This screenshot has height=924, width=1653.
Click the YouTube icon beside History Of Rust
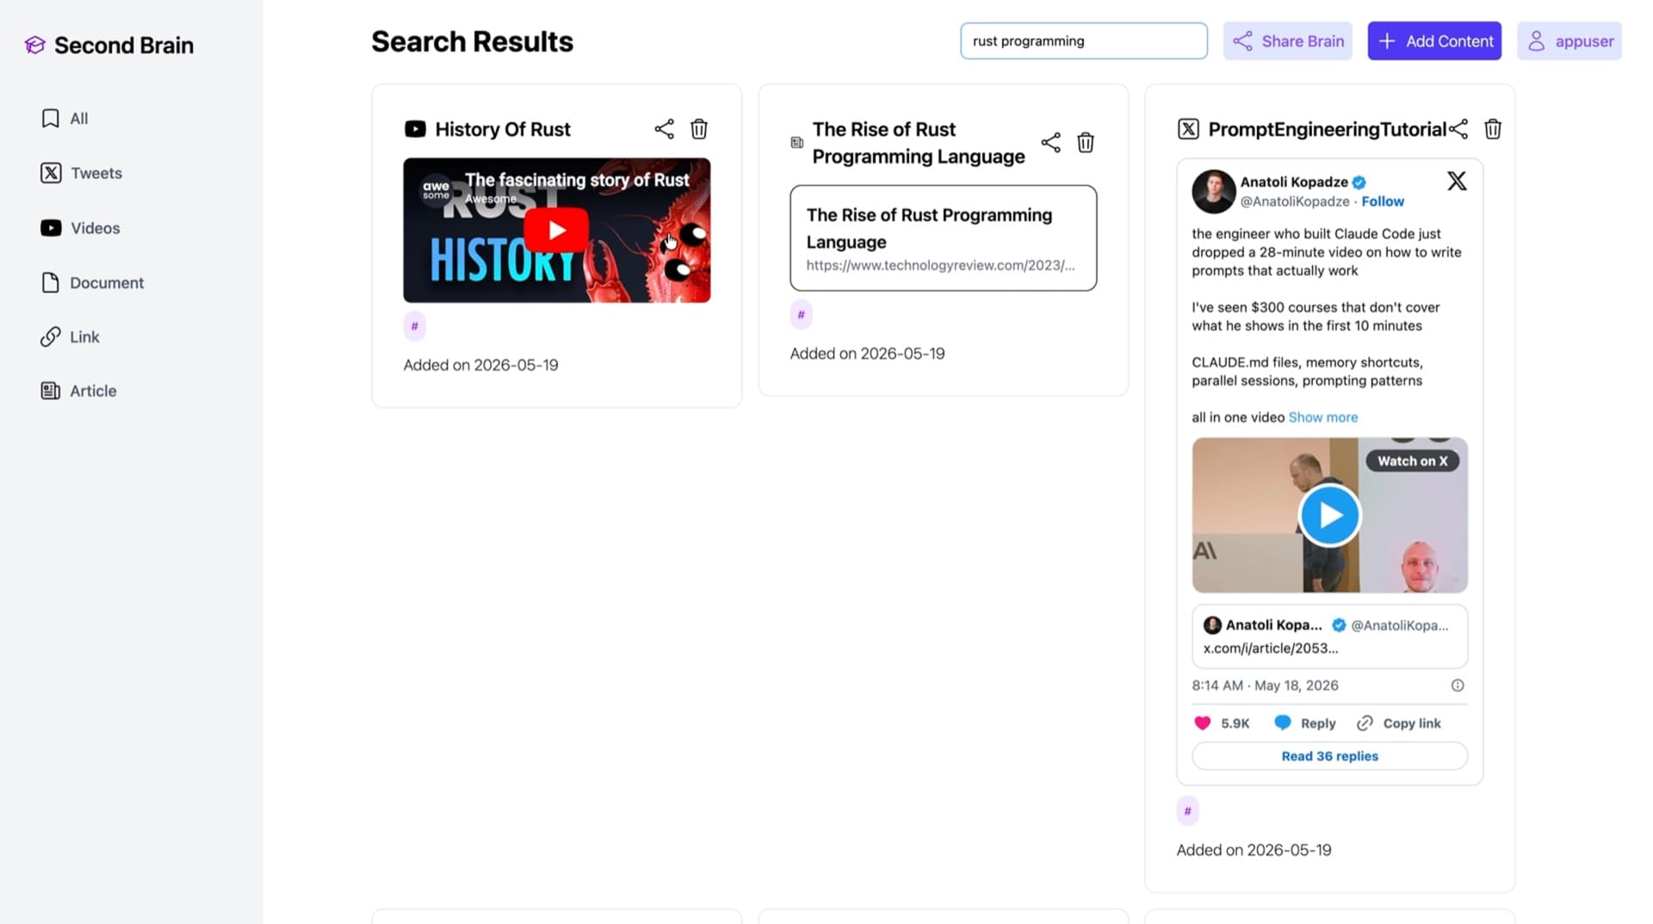tap(415, 129)
